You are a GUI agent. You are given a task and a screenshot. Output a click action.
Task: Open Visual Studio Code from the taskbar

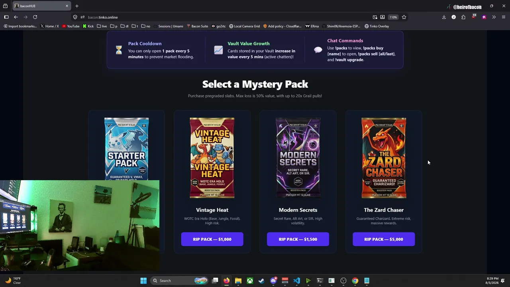296,281
